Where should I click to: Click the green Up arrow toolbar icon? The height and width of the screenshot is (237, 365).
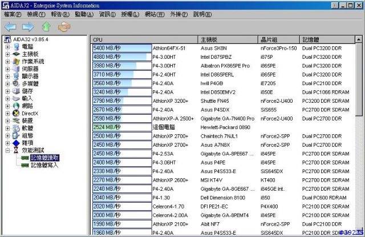pyautogui.click(x=46, y=27)
